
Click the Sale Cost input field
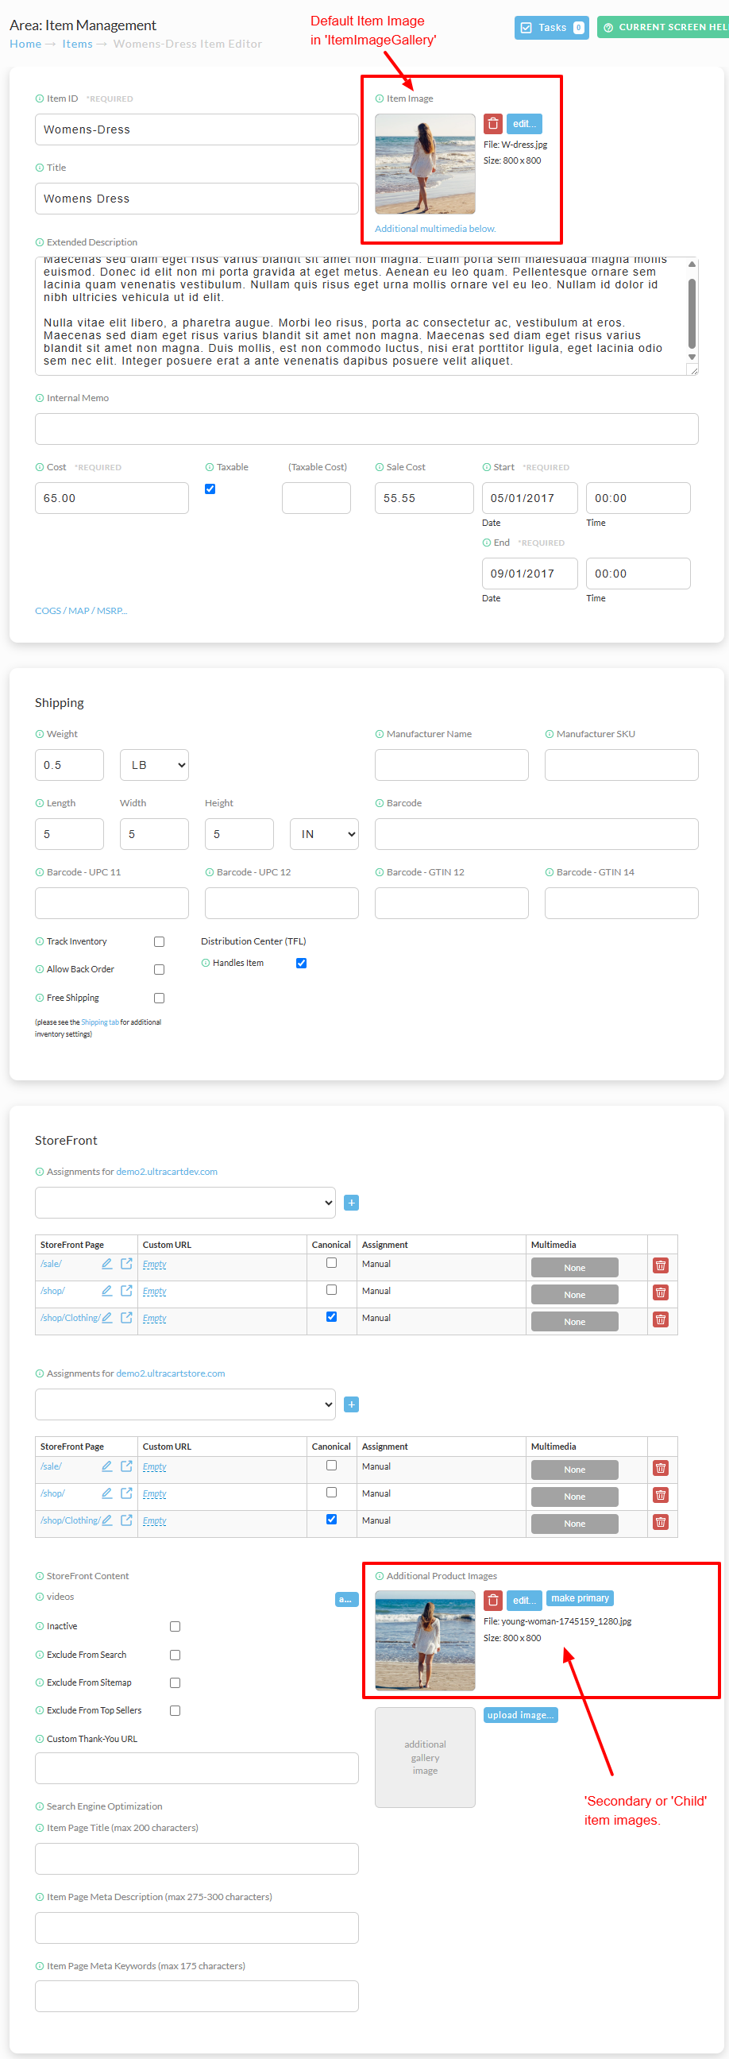[423, 498]
